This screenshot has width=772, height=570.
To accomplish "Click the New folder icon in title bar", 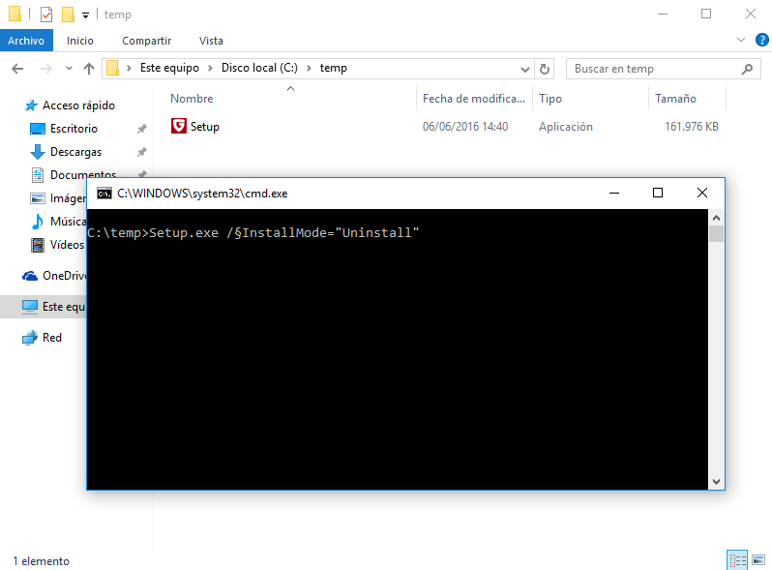I will (68, 15).
